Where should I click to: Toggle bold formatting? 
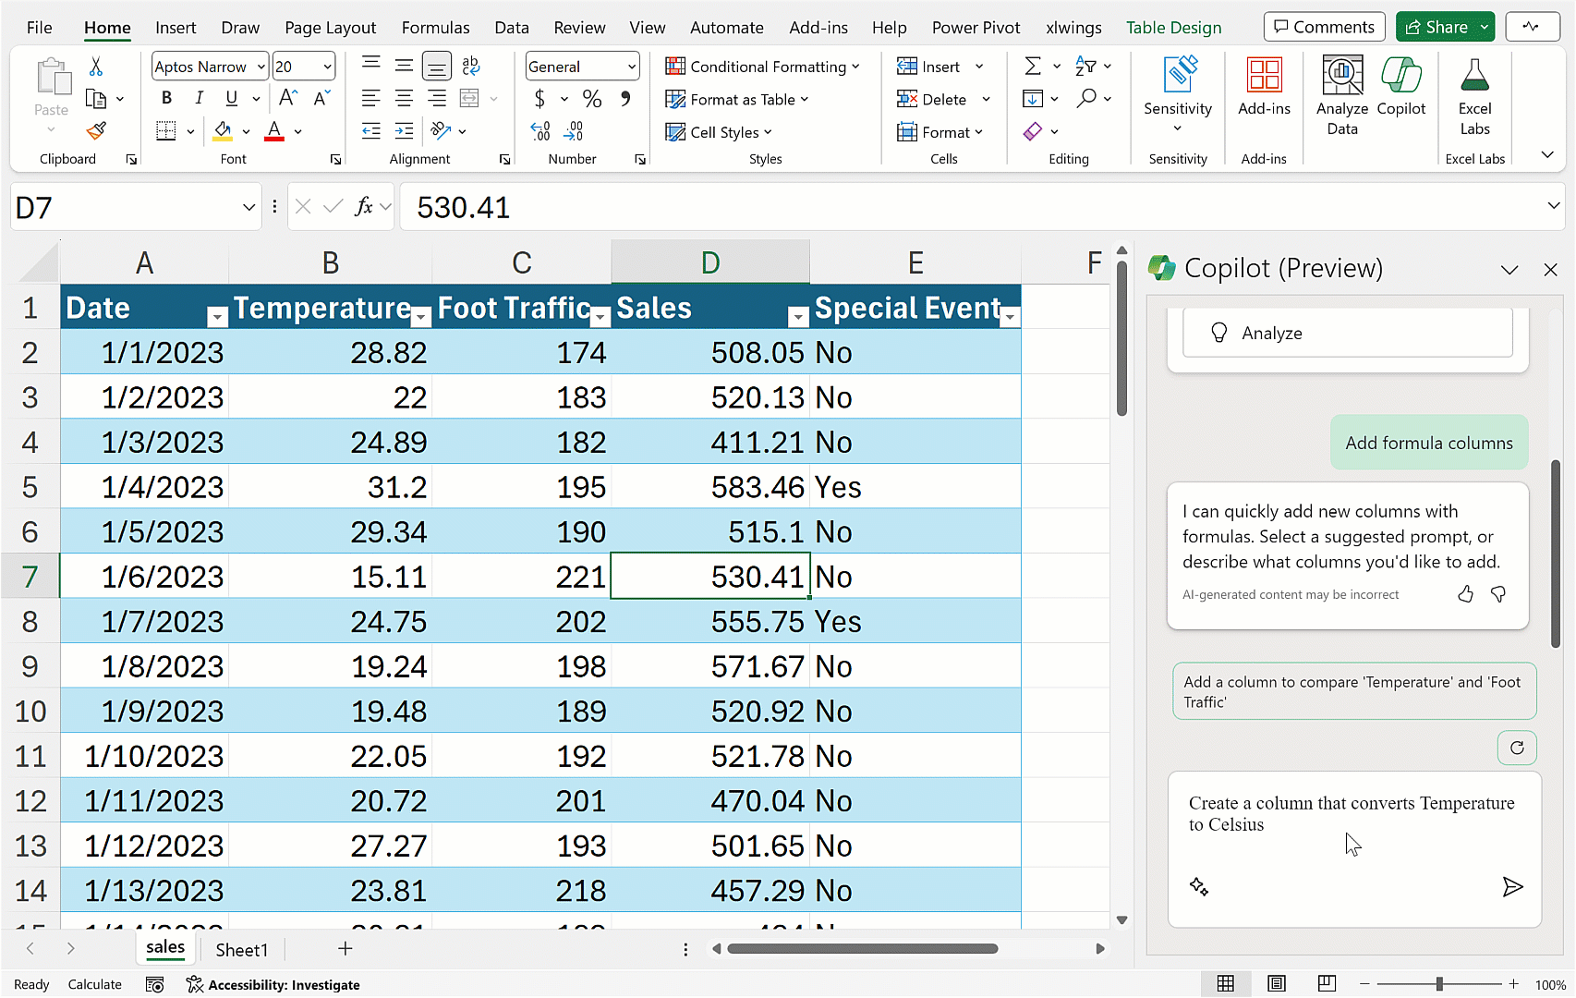point(166,99)
